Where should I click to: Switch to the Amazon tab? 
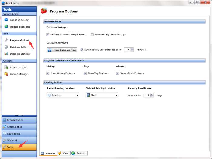(x=79, y=153)
